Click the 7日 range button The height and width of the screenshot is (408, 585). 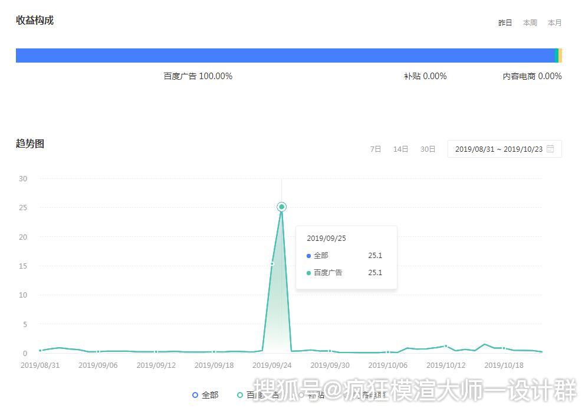376,149
